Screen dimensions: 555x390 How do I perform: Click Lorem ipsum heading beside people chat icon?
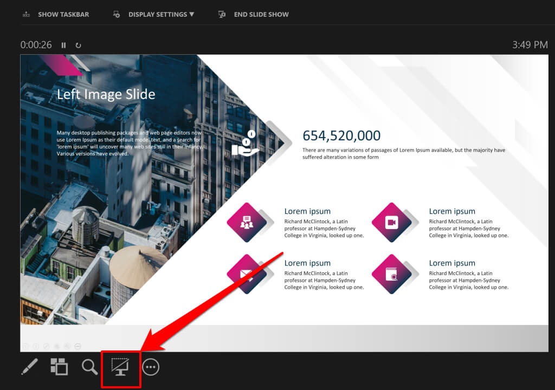pyautogui.click(x=307, y=211)
